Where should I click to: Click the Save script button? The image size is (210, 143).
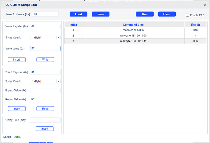(100, 14)
